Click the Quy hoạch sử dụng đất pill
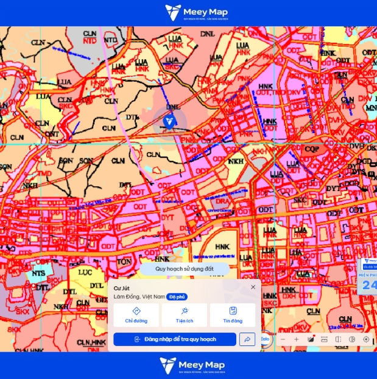This screenshot has width=377, height=379. pyautogui.click(x=185, y=269)
